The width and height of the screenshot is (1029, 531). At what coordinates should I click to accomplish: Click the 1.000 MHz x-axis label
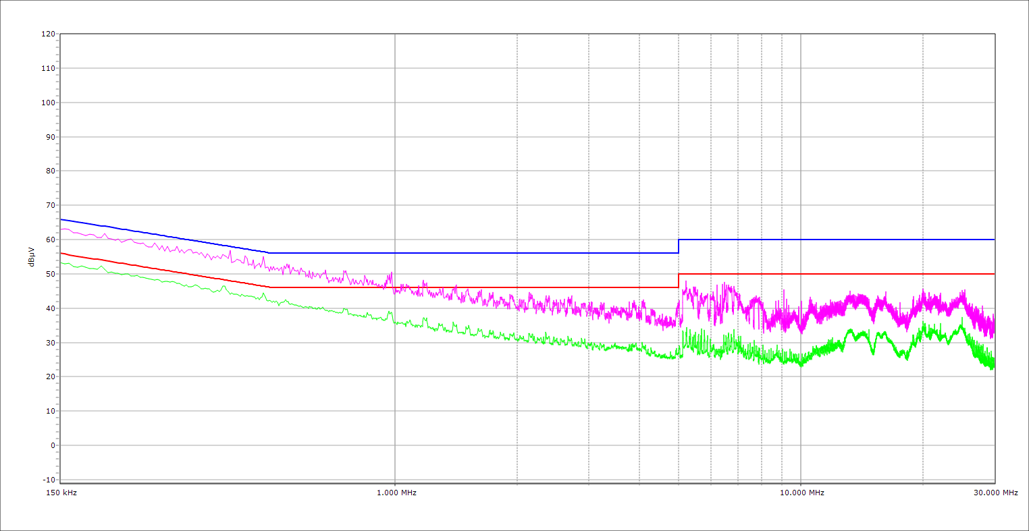coord(396,493)
